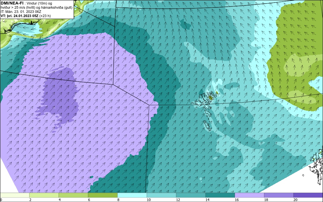Click the 18–20 m/s medium purple legend swatch
323x202 pixels.
279,195
